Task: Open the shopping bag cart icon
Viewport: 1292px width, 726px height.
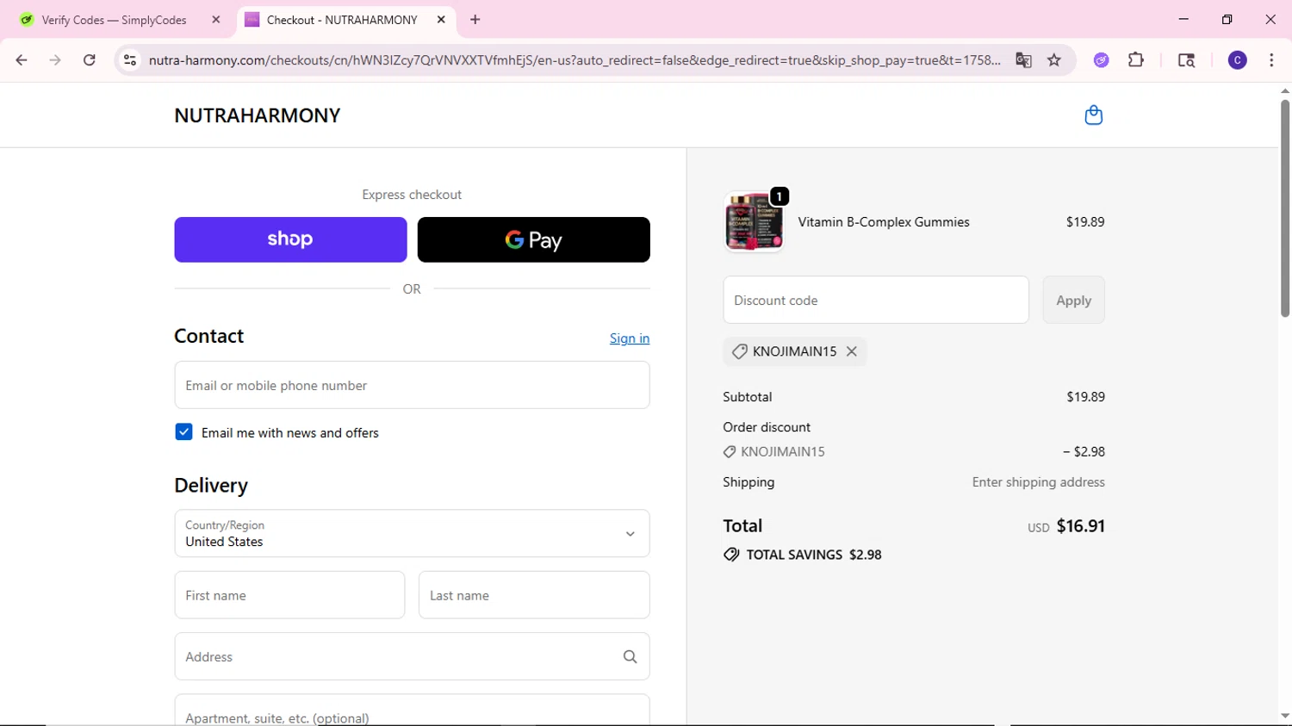Action: click(x=1093, y=115)
